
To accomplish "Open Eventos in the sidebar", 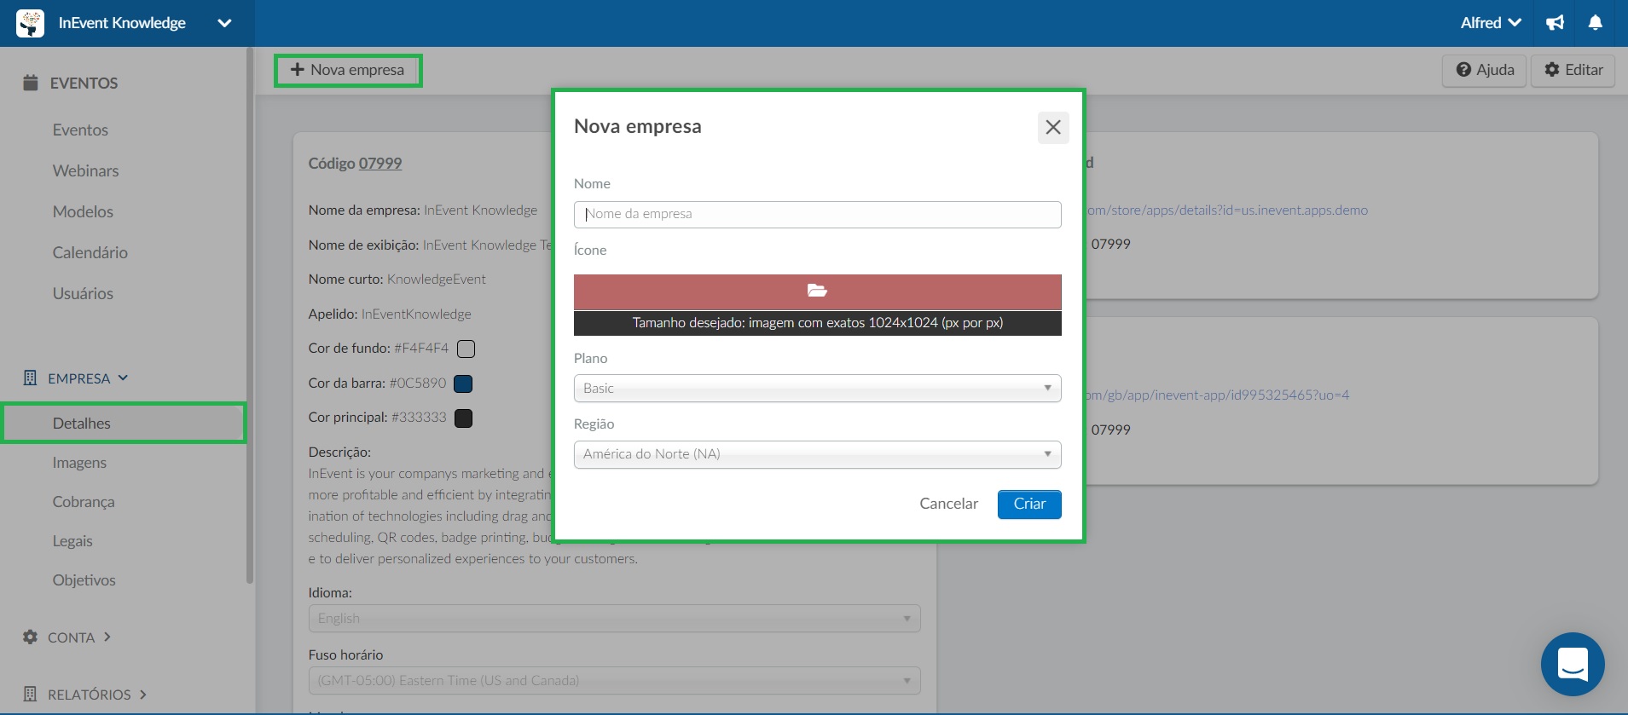I will [x=80, y=130].
